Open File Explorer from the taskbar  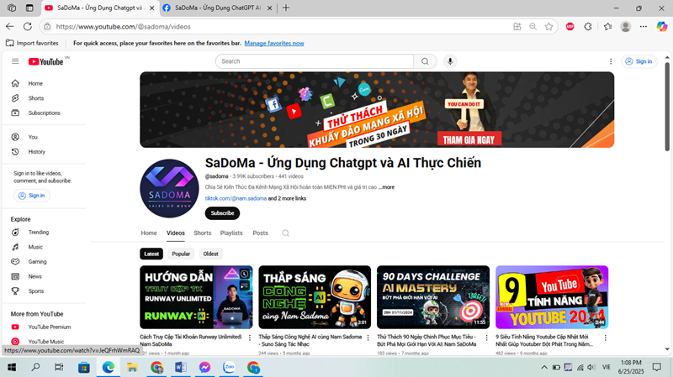click(x=132, y=367)
